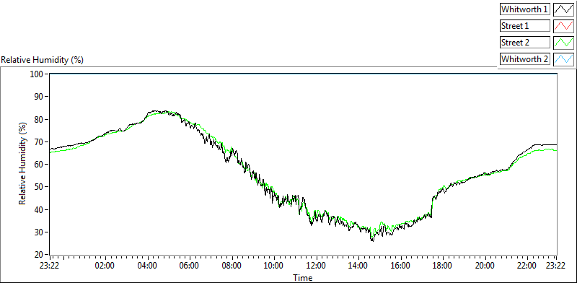Click the 30 value on the Y axis
The height and width of the screenshot is (283, 577).
click(x=40, y=232)
